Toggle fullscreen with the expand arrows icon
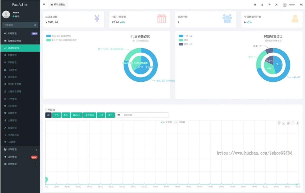Viewport: 305px width, 193px height. pyautogui.click(x=276, y=5)
